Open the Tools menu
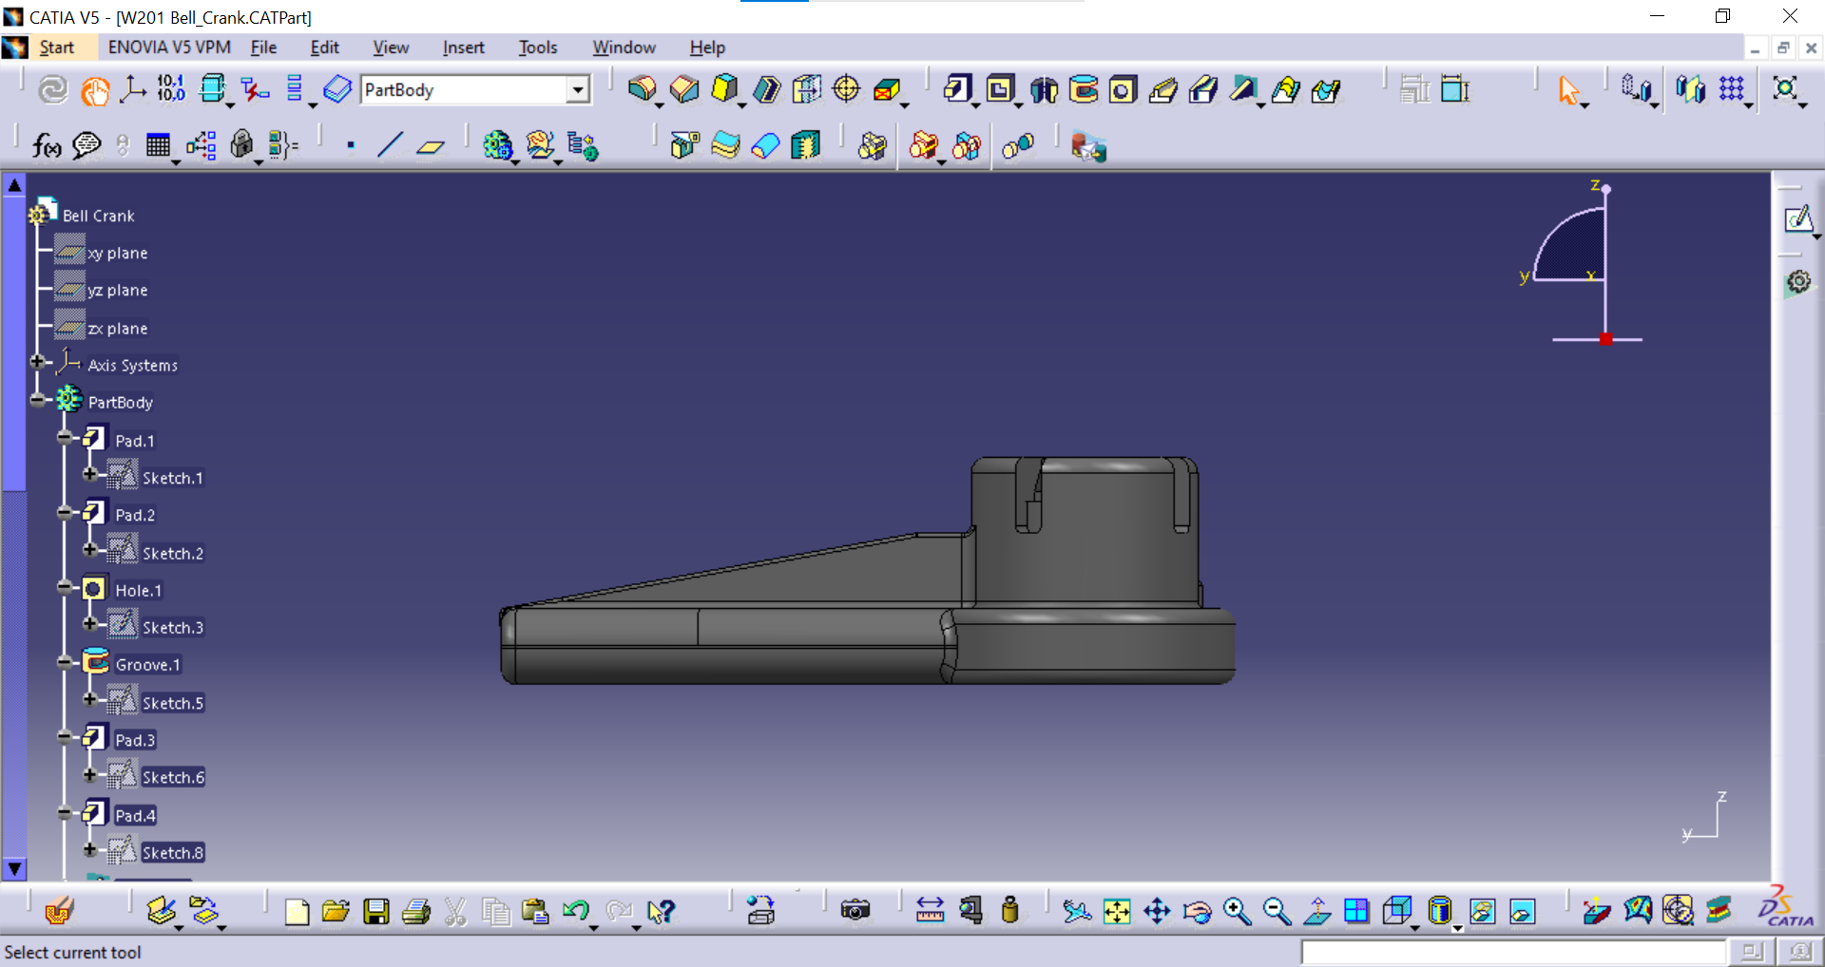 point(538,47)
